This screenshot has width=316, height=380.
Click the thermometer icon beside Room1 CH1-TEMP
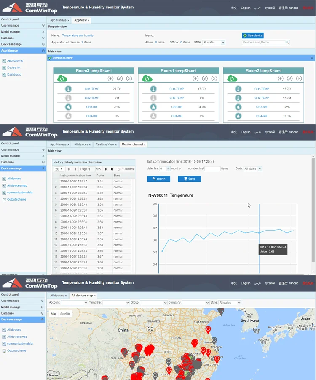153,89
